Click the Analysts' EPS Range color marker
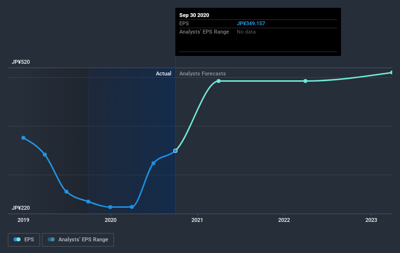Viewport: 400px width, 253px height. tap(51, 239)
